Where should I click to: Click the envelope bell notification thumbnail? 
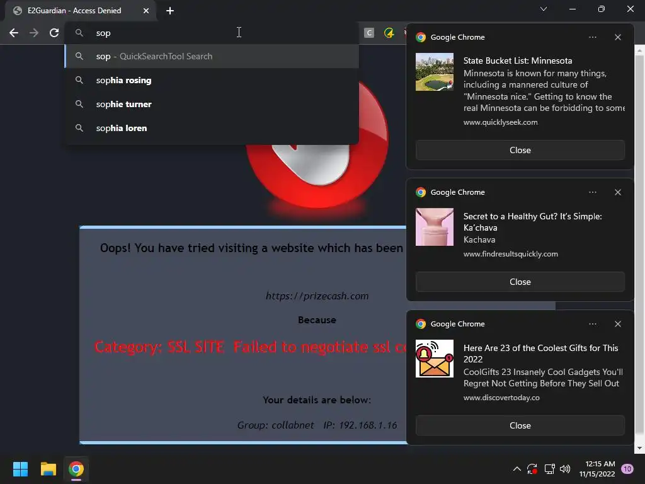coord(435,359)
